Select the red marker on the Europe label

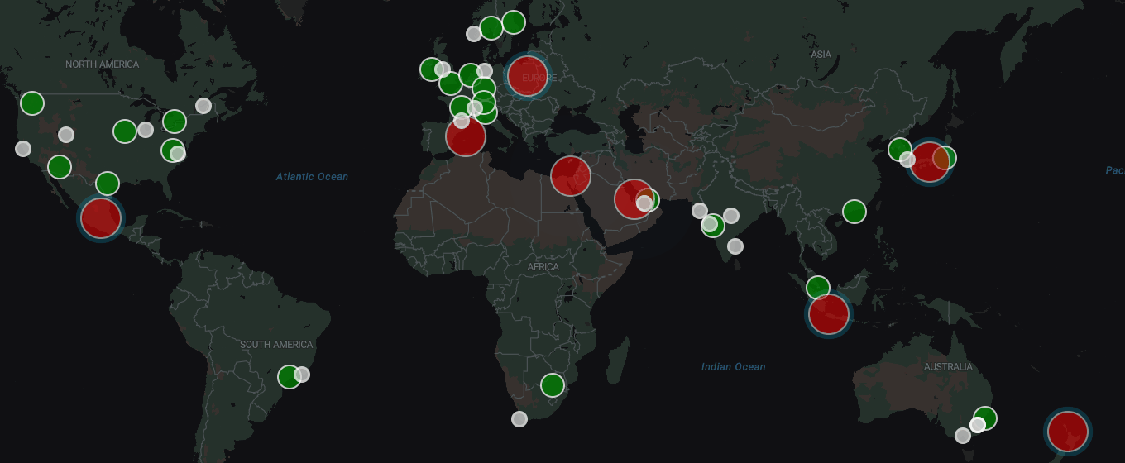[x=527, y=76]
